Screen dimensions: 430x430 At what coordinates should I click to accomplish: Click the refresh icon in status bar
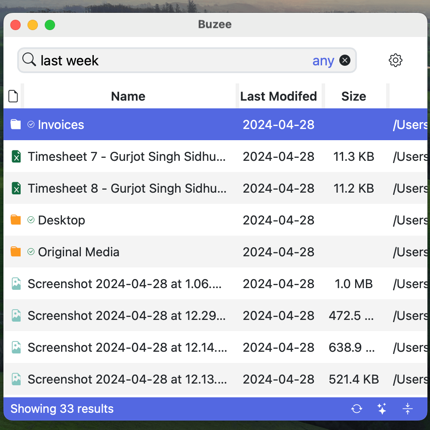[x=356, y=409]
